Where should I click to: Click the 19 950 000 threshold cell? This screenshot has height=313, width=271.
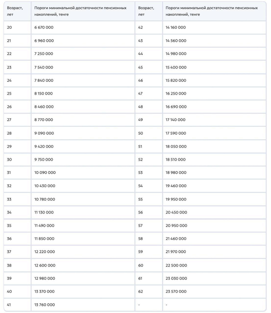[214, 199]
